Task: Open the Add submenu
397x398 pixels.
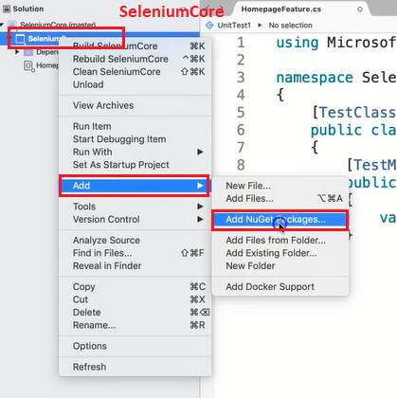Action: click(135, 186)
